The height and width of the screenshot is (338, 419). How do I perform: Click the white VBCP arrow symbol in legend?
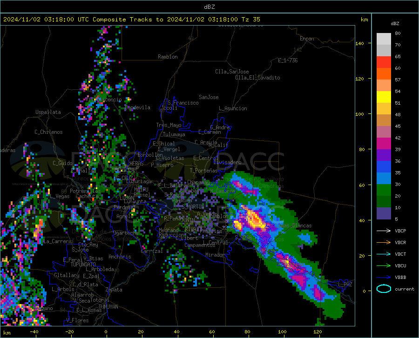point(384,231)
